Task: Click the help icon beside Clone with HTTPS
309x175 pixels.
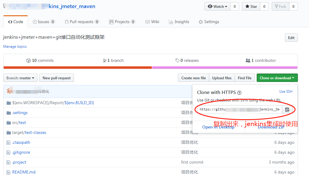Action: coord(239,91)
